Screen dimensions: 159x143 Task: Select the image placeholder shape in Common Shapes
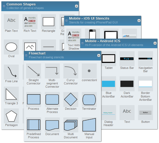(x=30, y=45)
